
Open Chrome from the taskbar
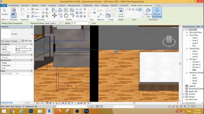coord(12,111)
